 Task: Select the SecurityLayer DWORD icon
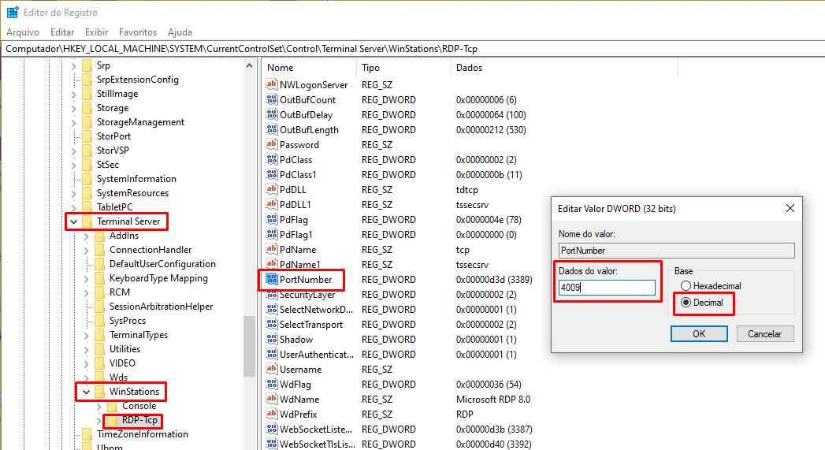coord(272,295)
